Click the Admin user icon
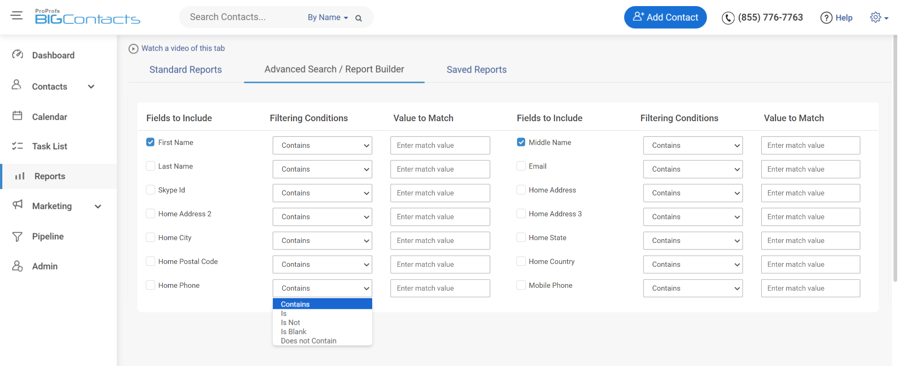This screenshot has height=366, width=900. pyautogui.click(x=17, y=266)
